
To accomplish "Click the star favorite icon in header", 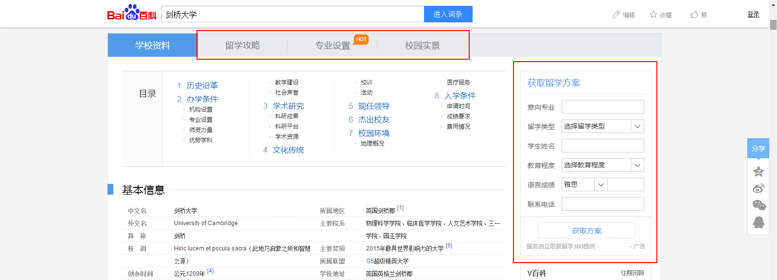I will pos(653,15).
